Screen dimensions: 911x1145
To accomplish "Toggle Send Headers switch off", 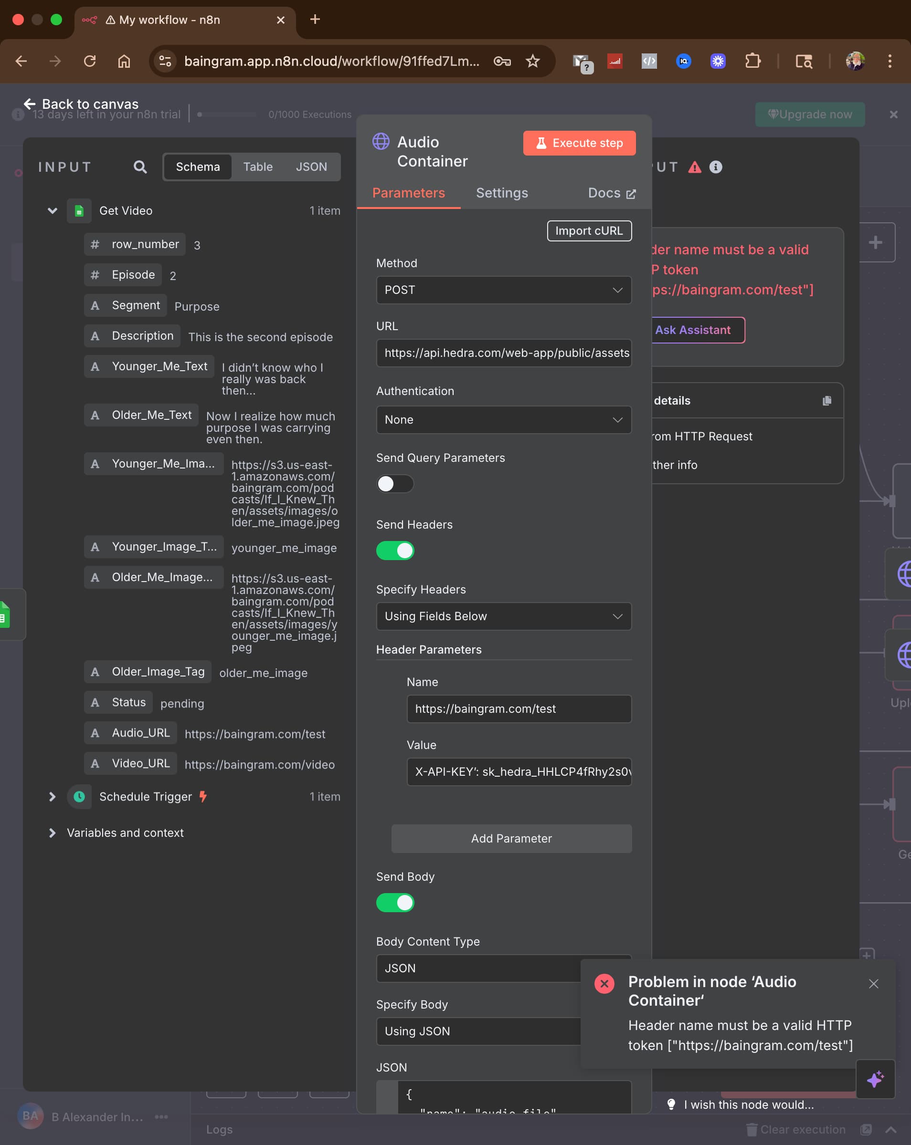I will pyautogui.click(x=395, y=551).
